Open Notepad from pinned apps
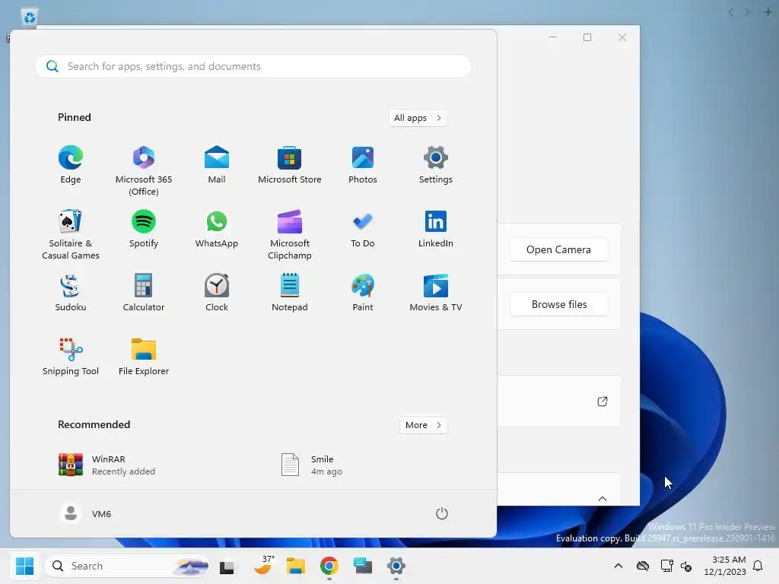The image size is (779, 584). 290,293
